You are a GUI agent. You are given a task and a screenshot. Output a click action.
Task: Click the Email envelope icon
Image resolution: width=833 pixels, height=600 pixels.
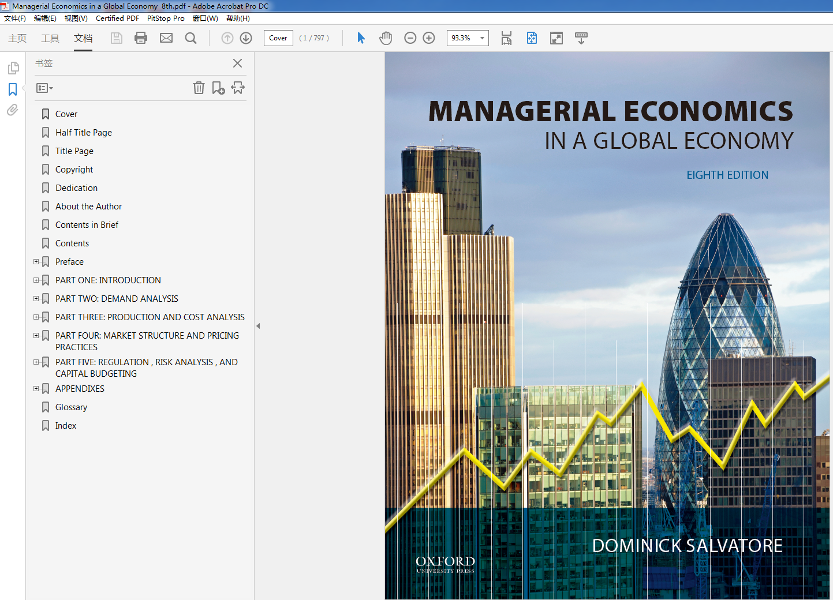pyautogui.click(x=166, y=38)
